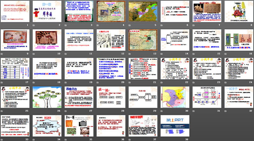
Task: Select slide 26 with the tree diagram
Action: pyautogui.click(x=47, y=97)
